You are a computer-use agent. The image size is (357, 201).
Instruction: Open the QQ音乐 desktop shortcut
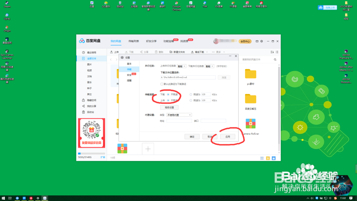(106, 5)
